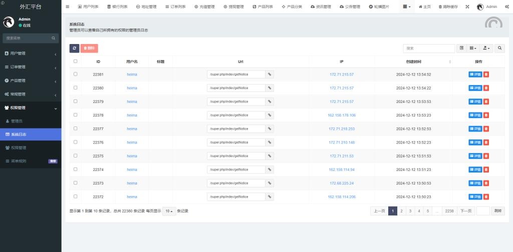The height and width of the screenshot is (252, 513).
Task: Click IP link 162.158.178.106
Action: pyautogui.click(x=342, y=115)
